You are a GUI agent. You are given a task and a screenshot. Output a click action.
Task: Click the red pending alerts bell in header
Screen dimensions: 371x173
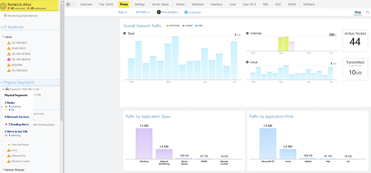click(x=29, y=8)
